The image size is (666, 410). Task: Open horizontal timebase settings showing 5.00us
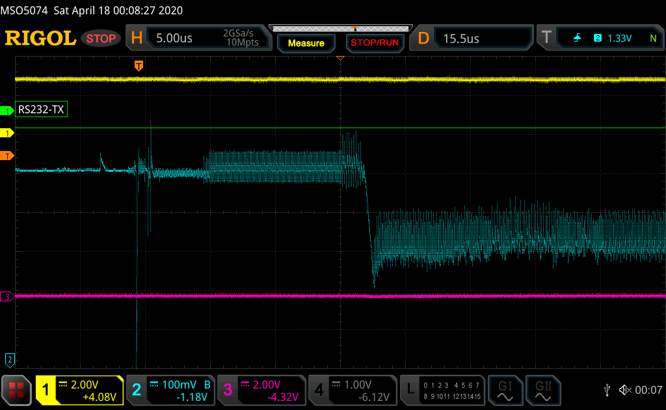pyautogui.click(x=198, y=38)
